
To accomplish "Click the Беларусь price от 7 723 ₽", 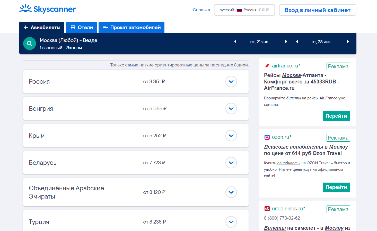I will click(154, 162).
